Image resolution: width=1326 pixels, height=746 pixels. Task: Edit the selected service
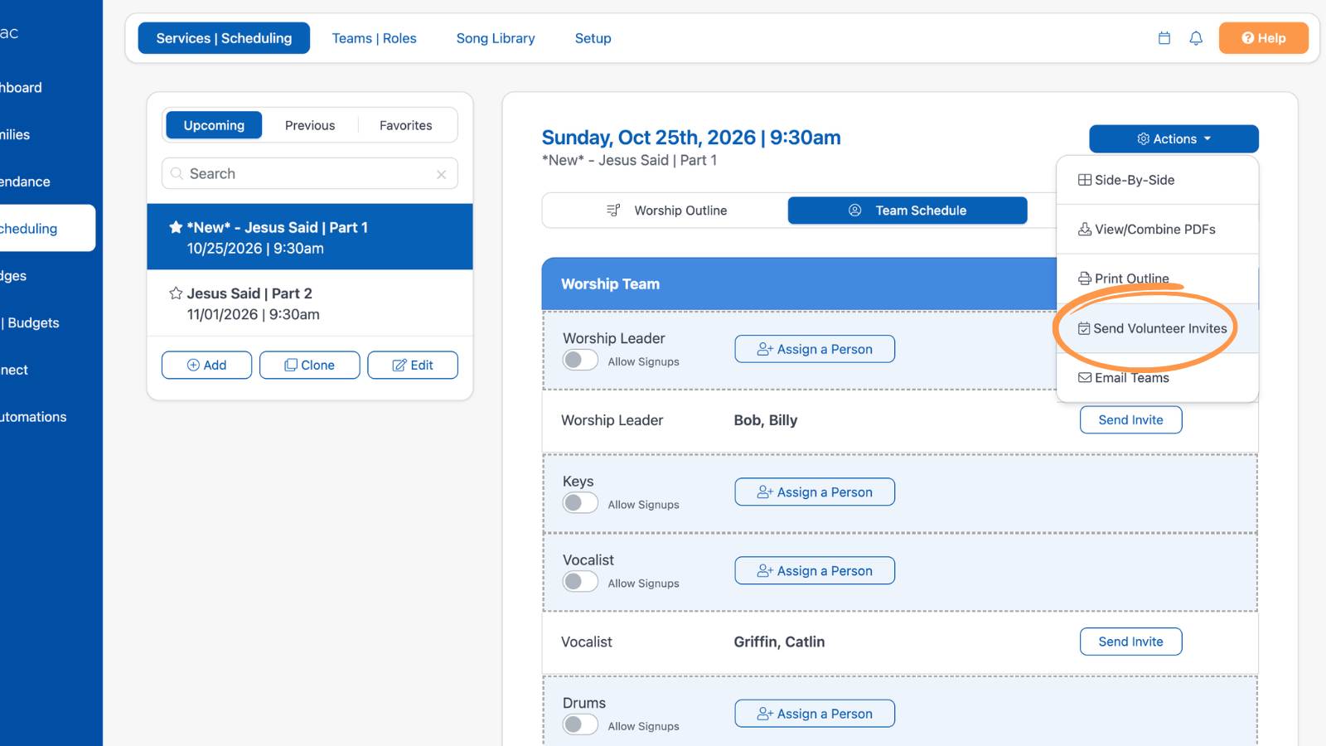413,365
